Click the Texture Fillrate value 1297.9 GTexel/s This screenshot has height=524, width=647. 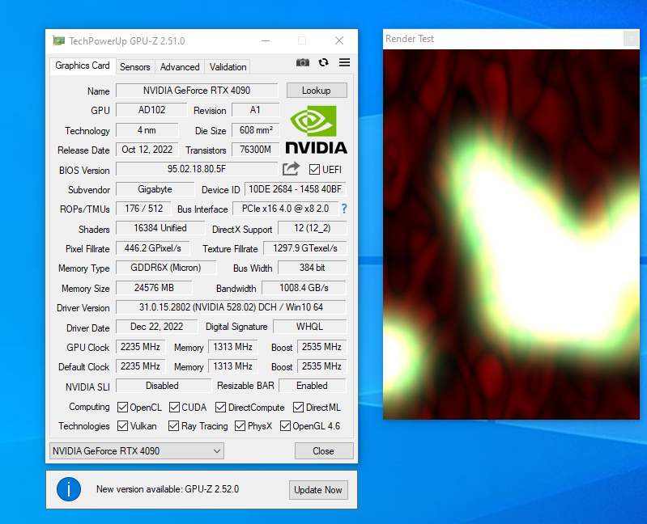[305, 248]
